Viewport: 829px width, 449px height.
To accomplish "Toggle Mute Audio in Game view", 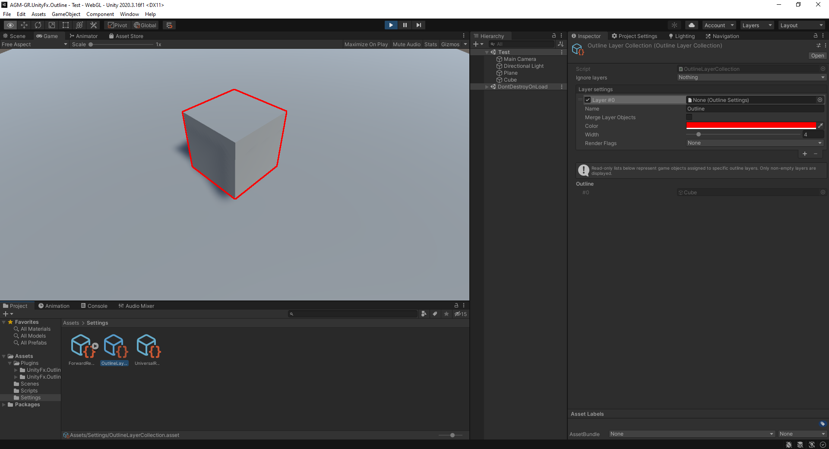I will (406, 44).
